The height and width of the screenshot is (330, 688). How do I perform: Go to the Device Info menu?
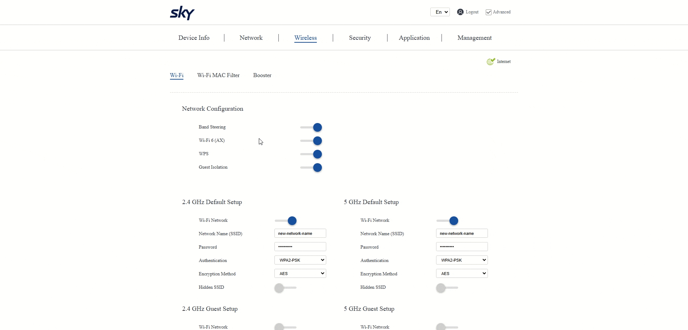pyautogui.click(x=194, y=38)
